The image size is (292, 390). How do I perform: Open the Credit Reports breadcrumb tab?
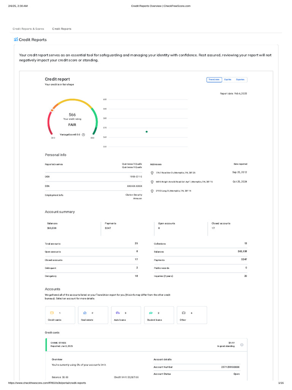point(62,29)
